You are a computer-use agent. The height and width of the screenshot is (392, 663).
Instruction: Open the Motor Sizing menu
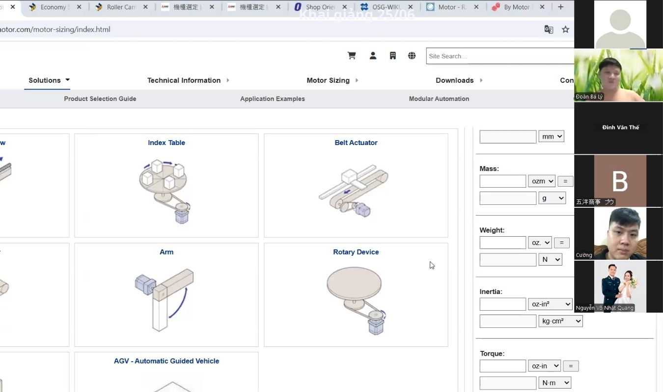click(332, 80)
